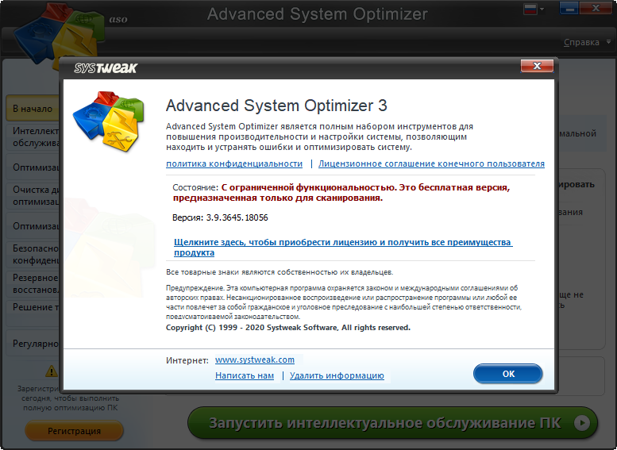
Task: Open the Справка menu in main window
Action: [581, 42]
